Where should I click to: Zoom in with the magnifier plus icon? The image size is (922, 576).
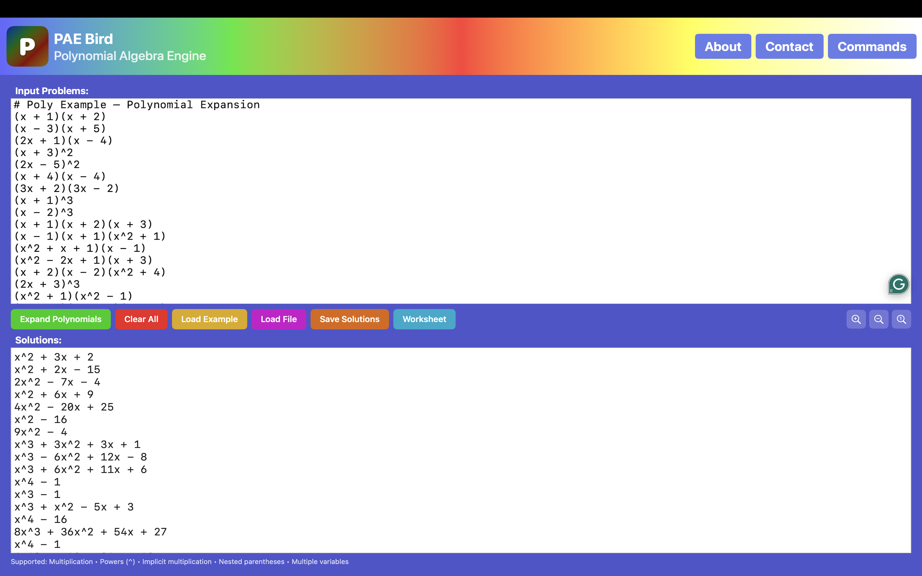(x=856, y=319)
